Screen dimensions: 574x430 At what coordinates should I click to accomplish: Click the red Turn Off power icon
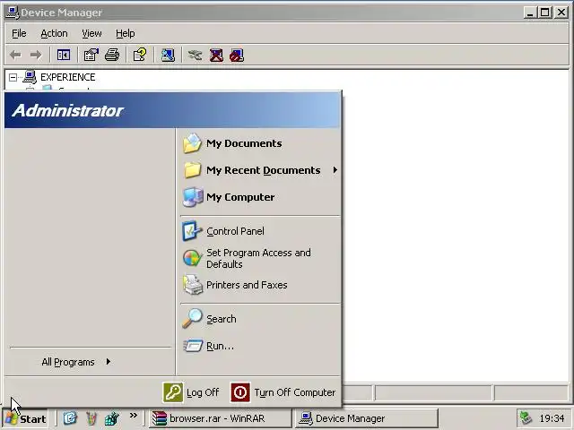(240, 392)
